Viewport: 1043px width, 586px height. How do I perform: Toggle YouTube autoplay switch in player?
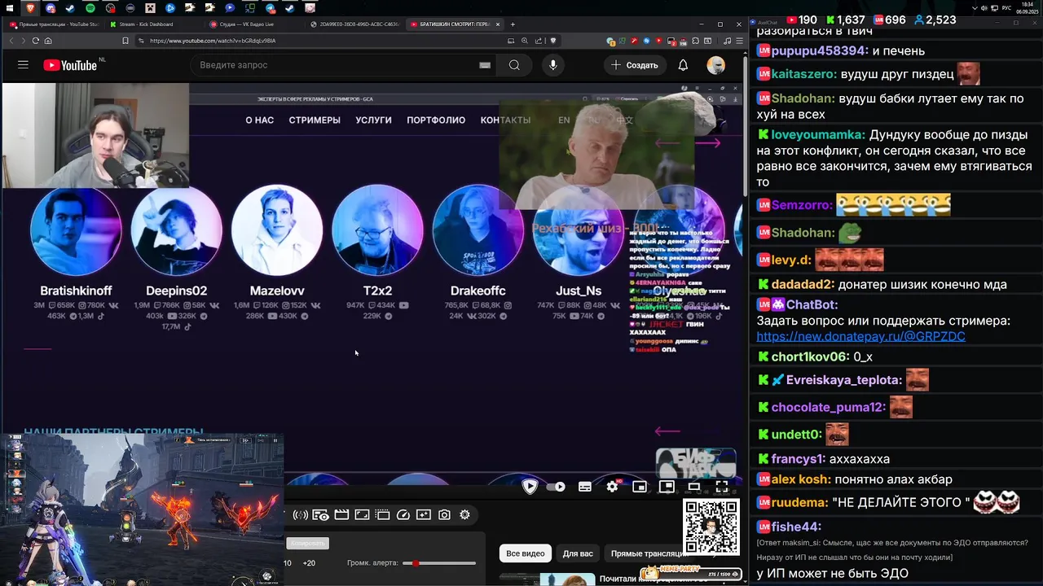click(556, 487)
